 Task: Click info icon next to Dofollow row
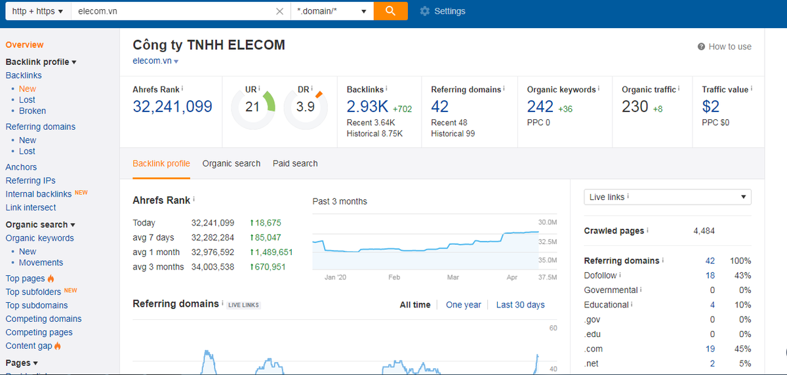620,275
